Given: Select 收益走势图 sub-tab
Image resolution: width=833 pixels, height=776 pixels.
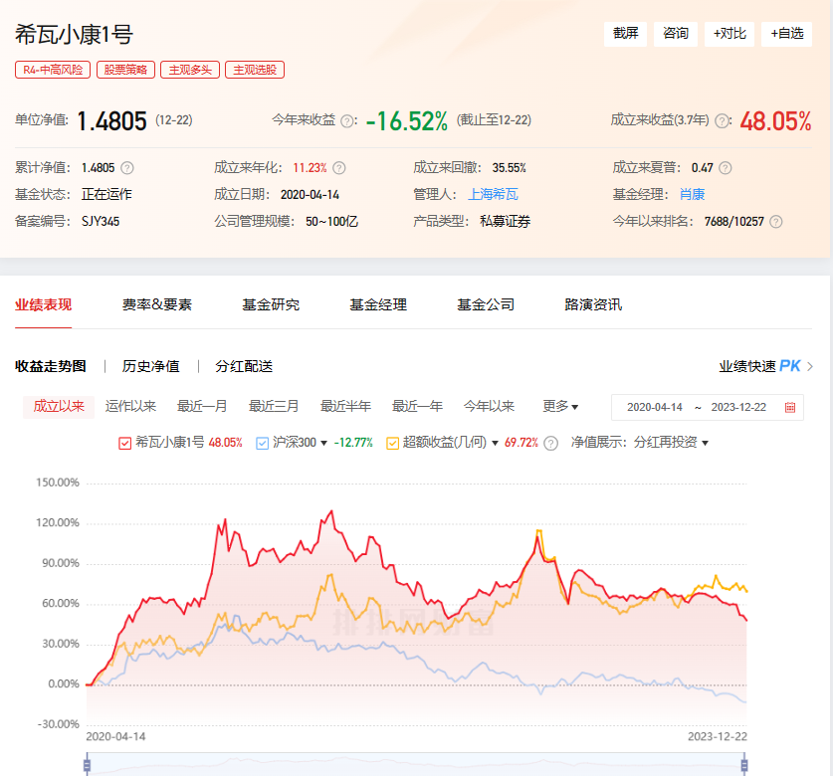Looking at the screenshot, I should tap(51, 366).
